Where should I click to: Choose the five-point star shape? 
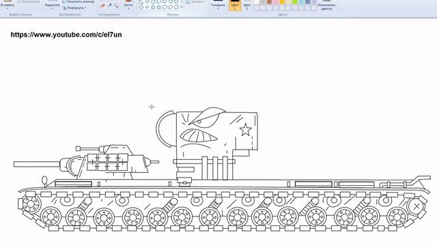153,7
